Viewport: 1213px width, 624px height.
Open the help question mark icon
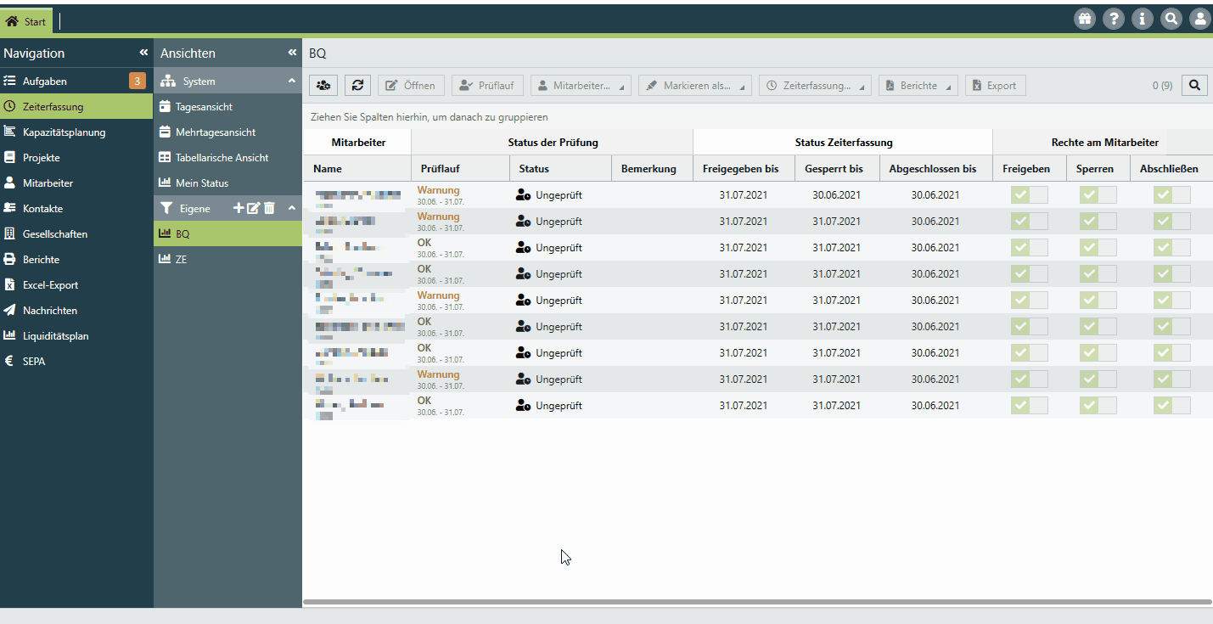(1113, 20)
